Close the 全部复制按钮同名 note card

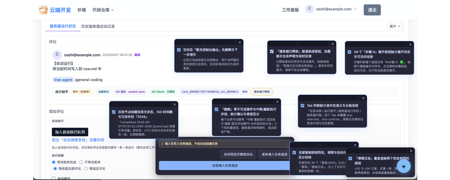coord(355,145)
